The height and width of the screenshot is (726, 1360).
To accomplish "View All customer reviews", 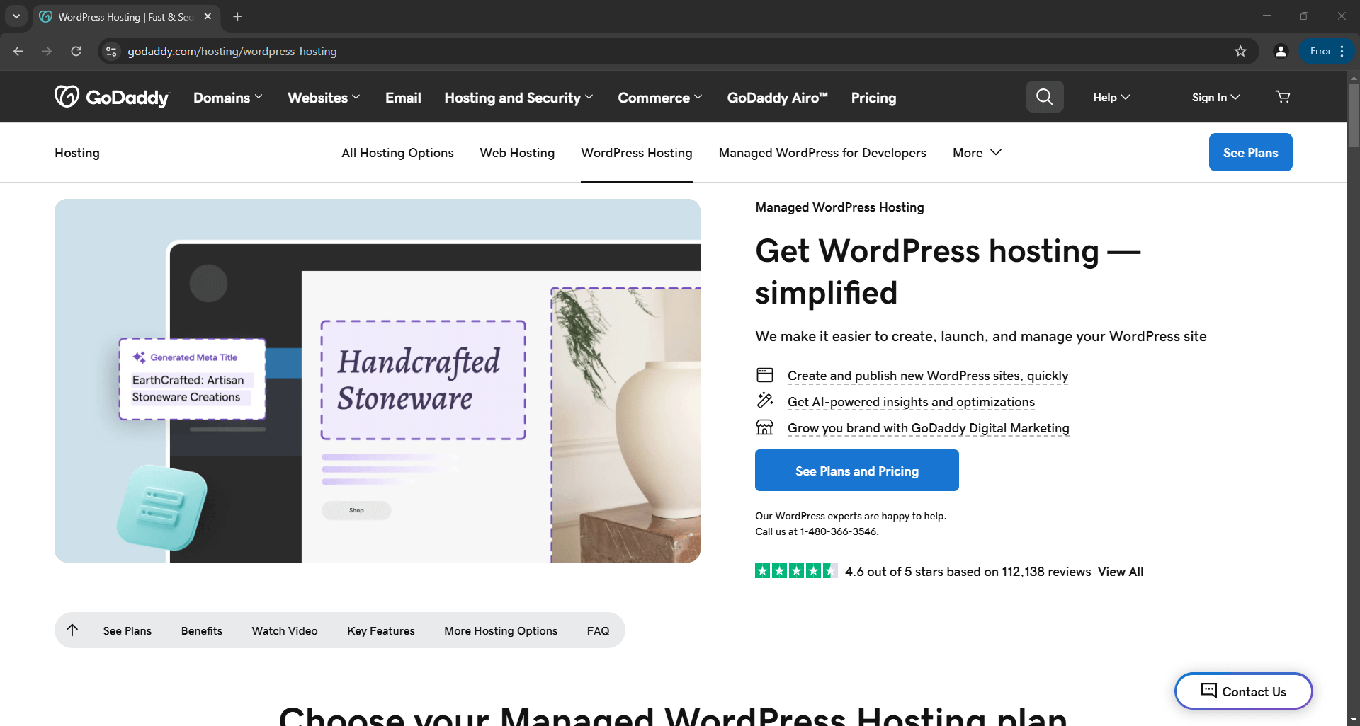I will [1120, 571].
